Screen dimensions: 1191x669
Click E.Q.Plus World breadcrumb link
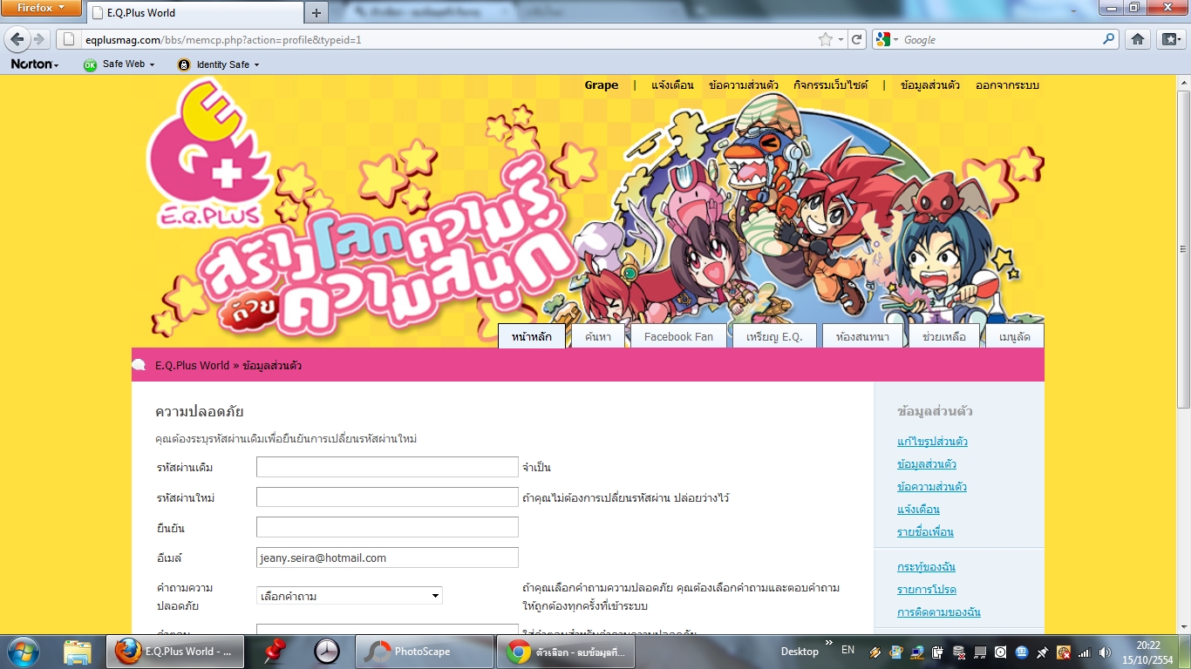pyautogui.click(x=192, y=366)
